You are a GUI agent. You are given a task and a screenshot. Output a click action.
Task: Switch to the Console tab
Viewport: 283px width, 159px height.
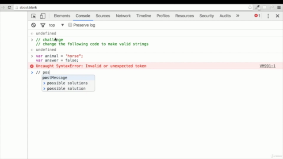pyautogui.click(x=83, y=16)
